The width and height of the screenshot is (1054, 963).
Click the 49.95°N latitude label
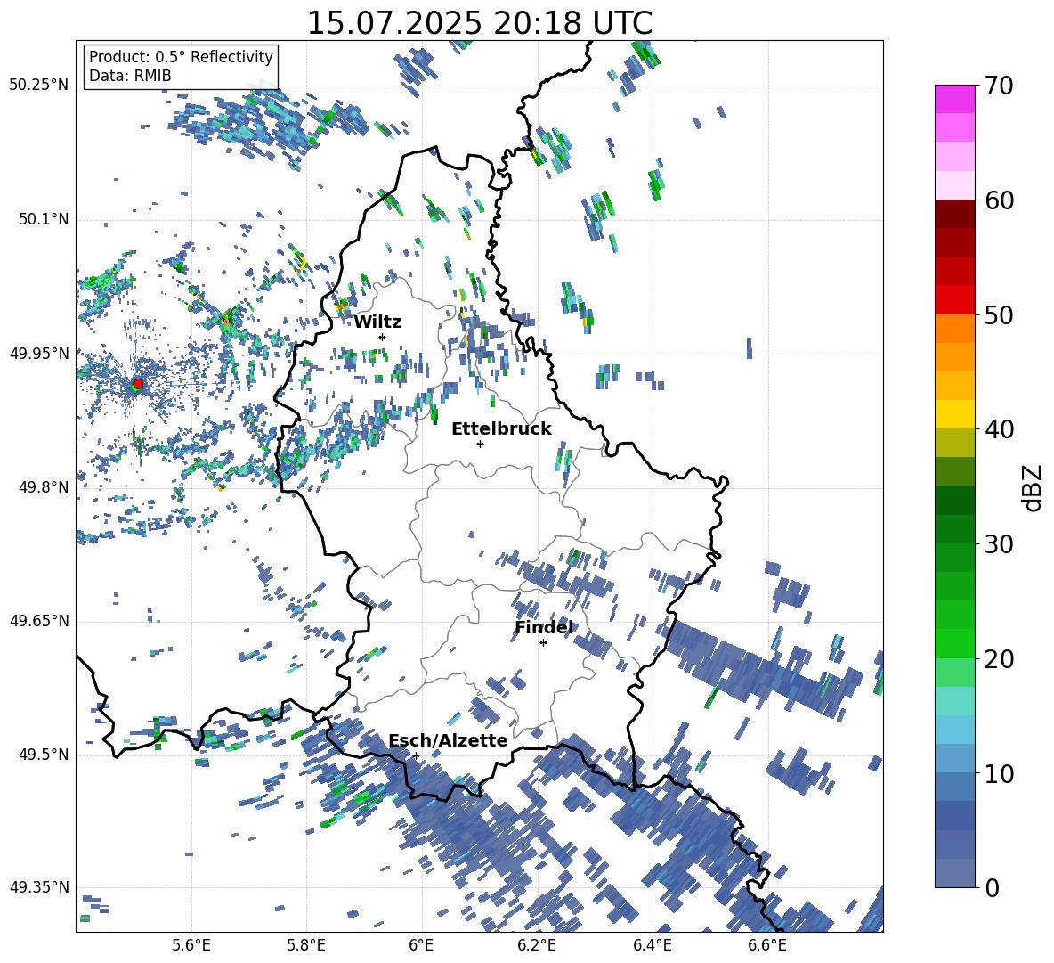[x=39, y=353]
